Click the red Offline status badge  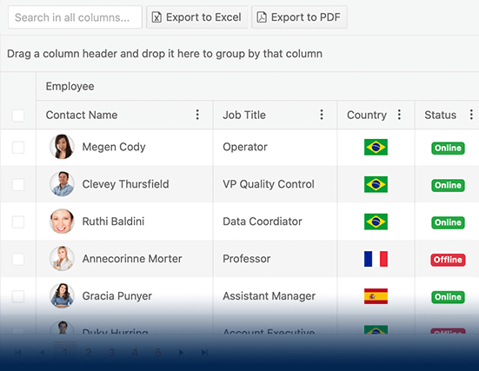(x=448, y=260)
